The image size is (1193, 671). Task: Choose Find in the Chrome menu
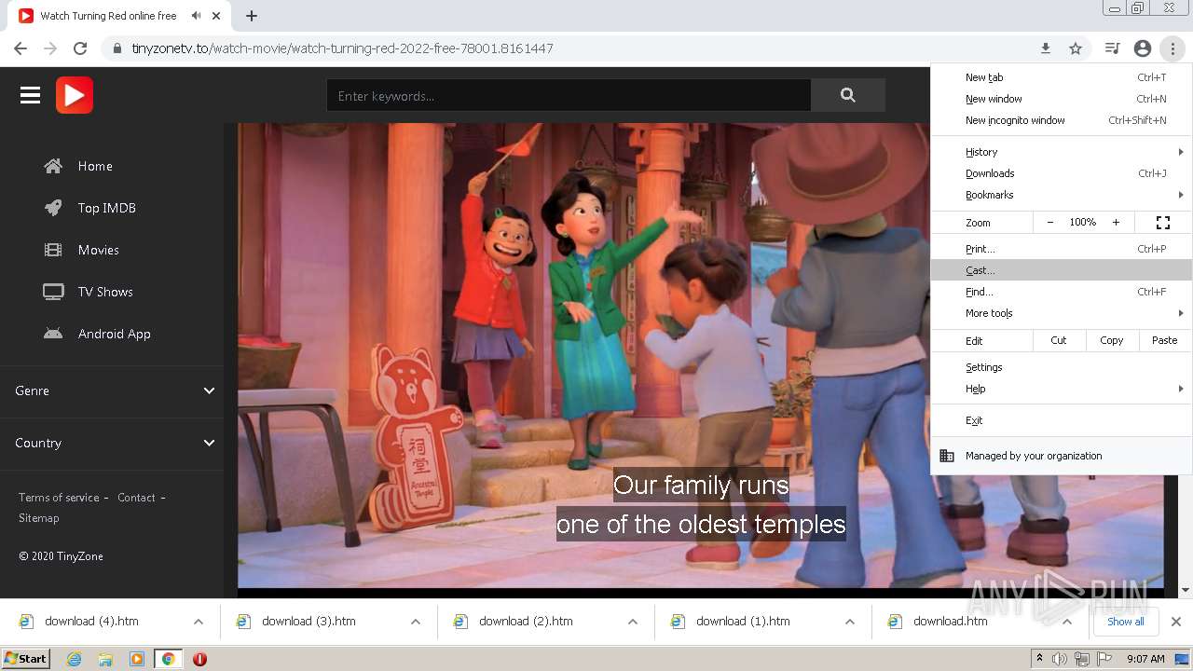click(1062, 292)
